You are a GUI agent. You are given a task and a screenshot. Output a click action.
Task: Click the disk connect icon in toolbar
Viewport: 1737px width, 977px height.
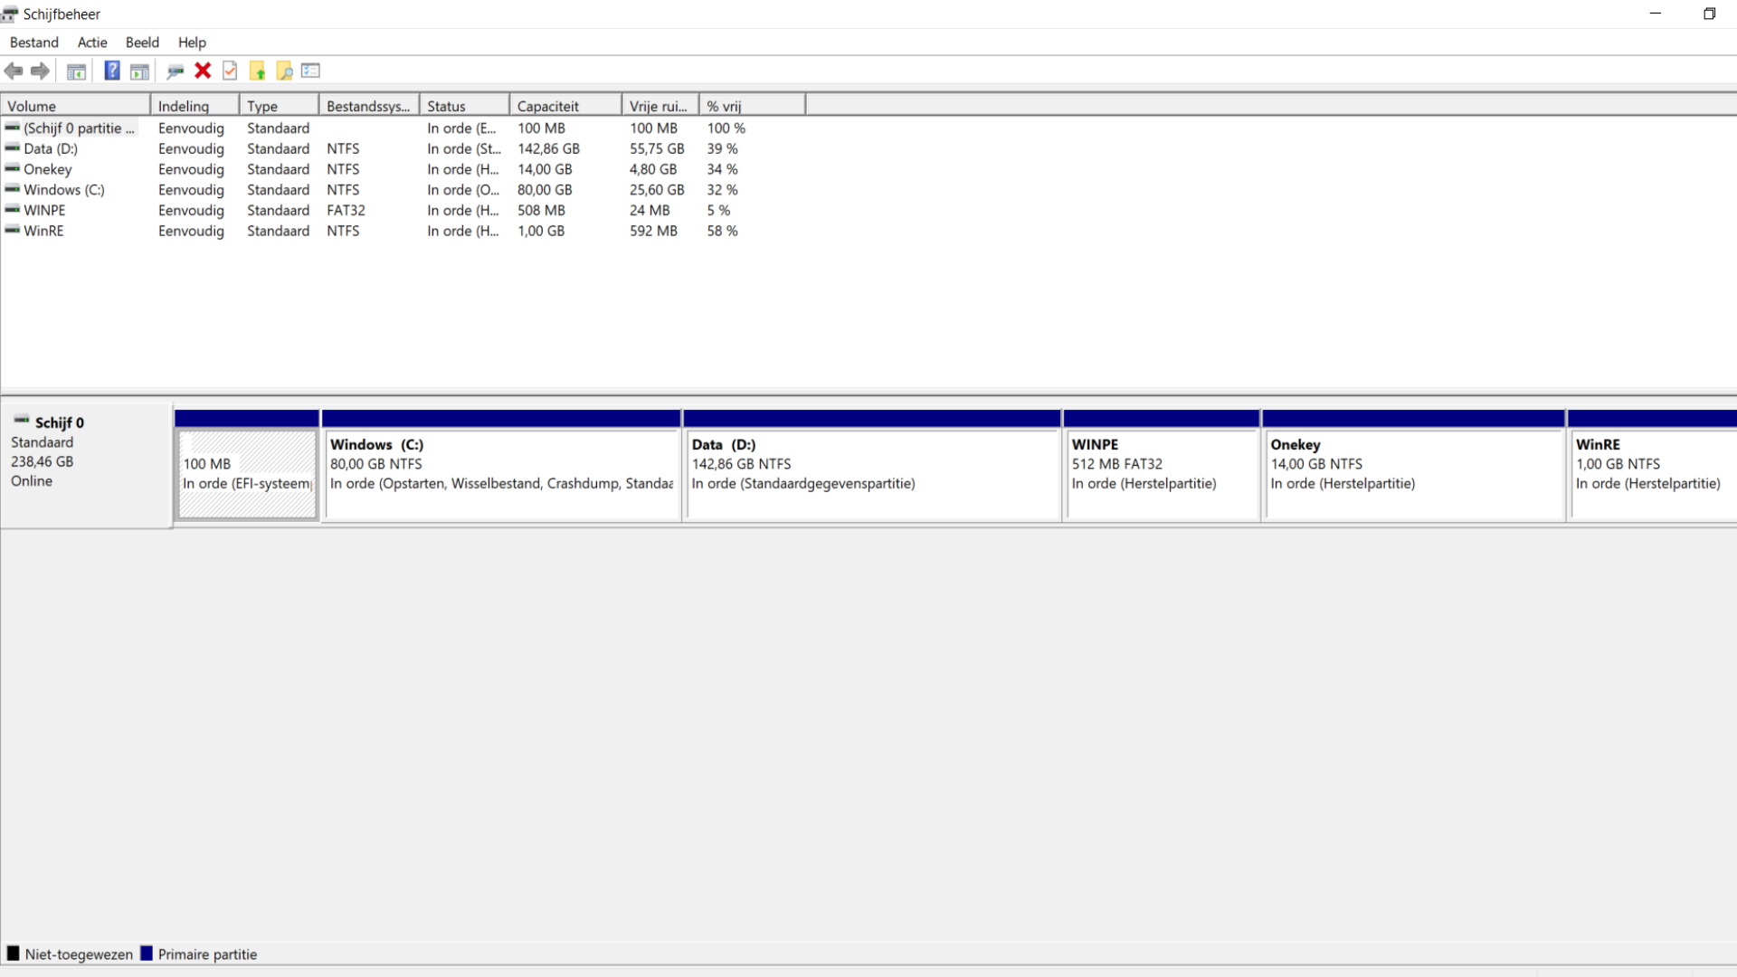pyautogui.click(x=176, y=71)
